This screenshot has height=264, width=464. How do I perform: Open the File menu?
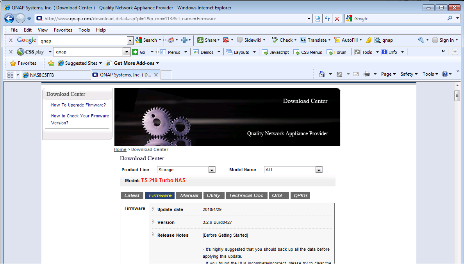14,30
